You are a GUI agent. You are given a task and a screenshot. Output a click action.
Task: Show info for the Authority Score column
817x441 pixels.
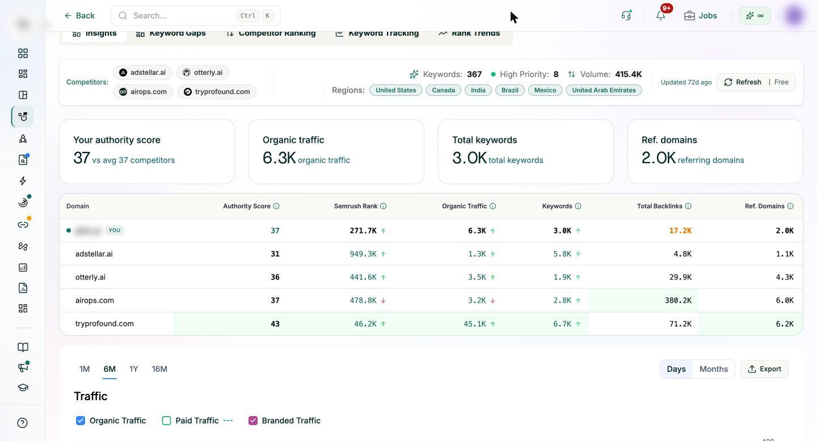click(276, 206)
